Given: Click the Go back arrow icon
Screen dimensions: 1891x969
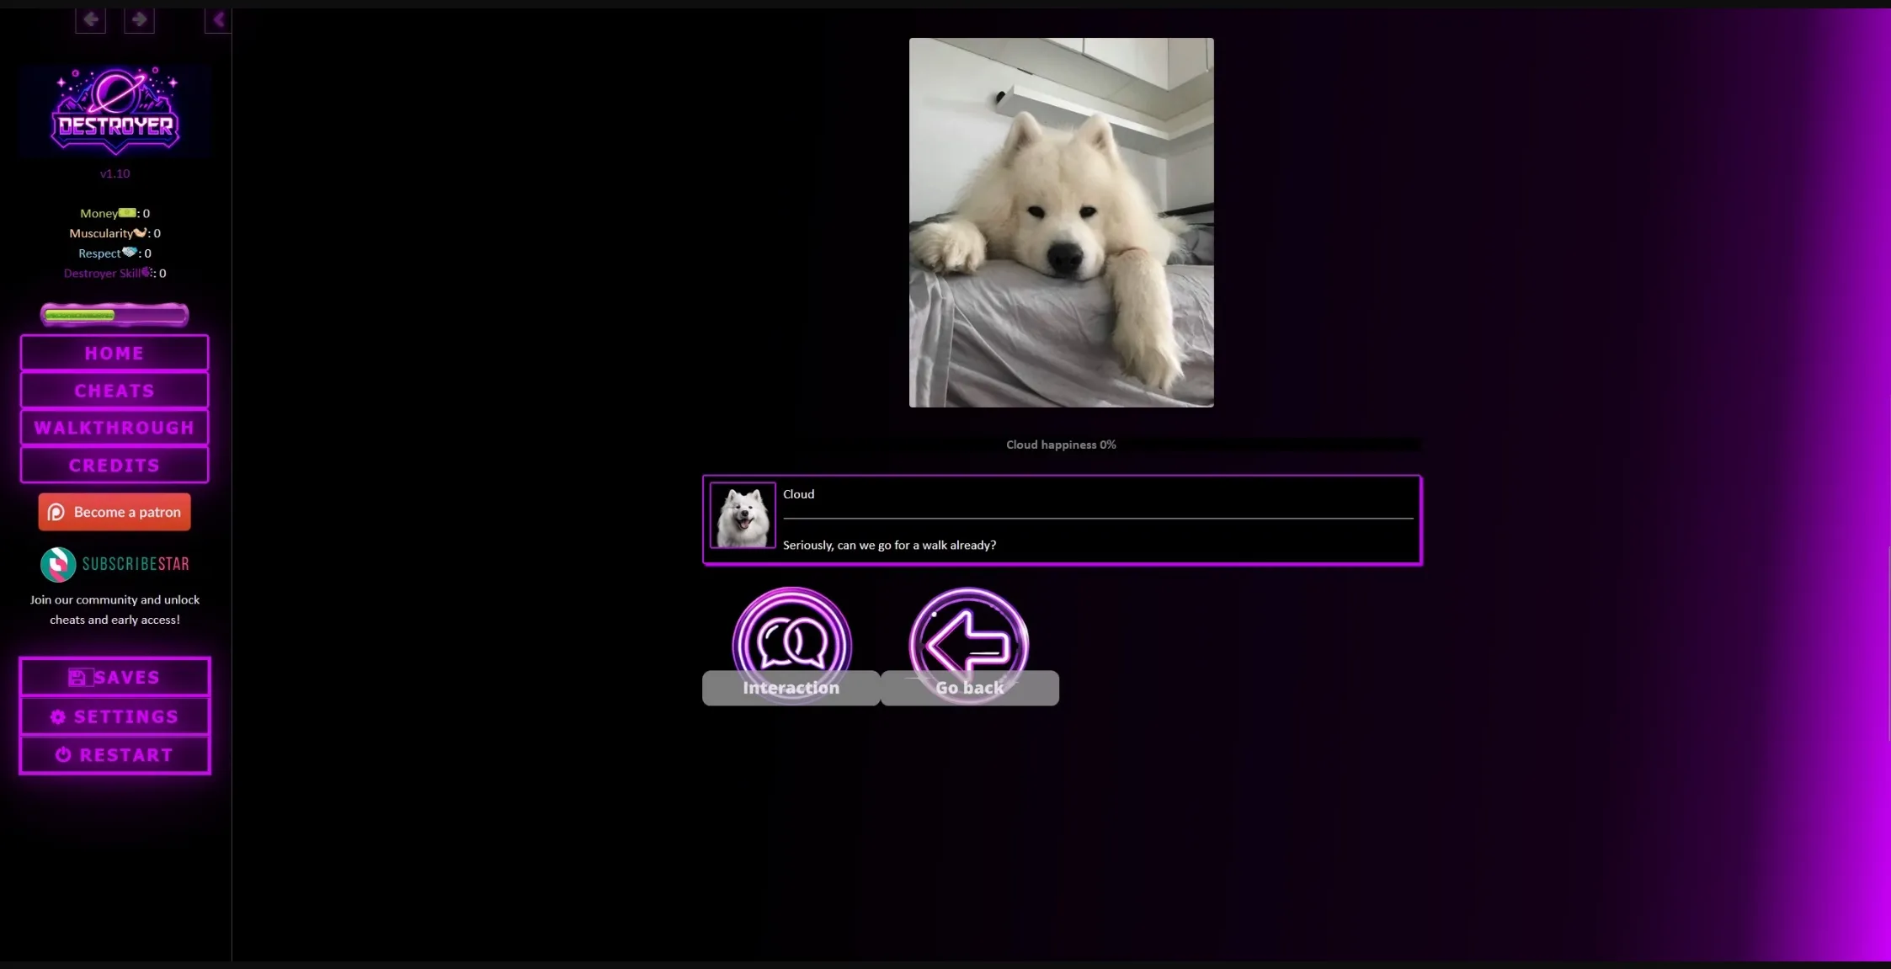Looking at the screenshot, I should tap(969, 644).
